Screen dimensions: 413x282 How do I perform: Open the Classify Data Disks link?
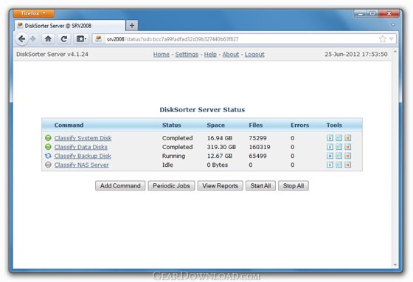click(x=81, y=147)
